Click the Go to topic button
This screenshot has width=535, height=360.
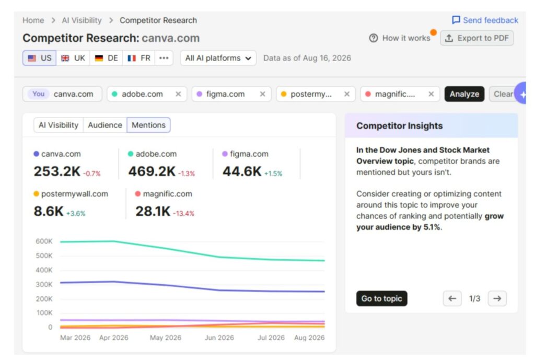pos(381,298)
